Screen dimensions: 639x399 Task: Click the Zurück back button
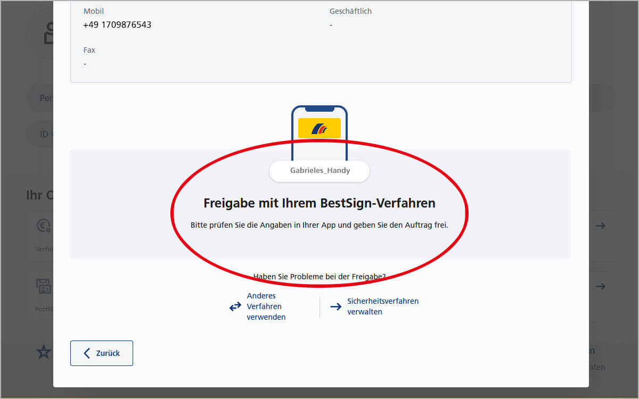point(102,353)
